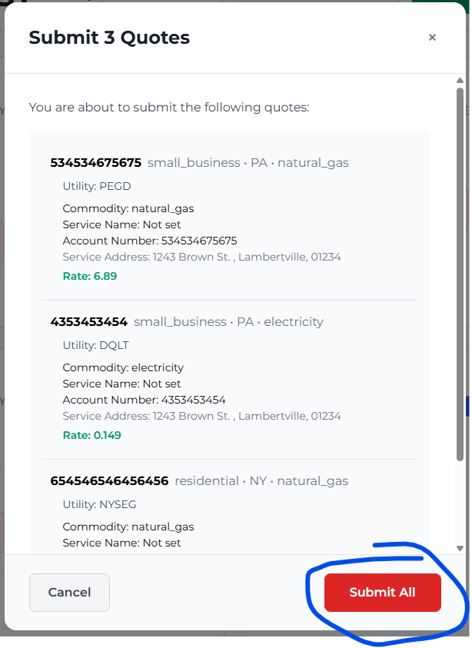Click the Rate: 0.149 value
The image size is (472, 648).
coord(91,435)
